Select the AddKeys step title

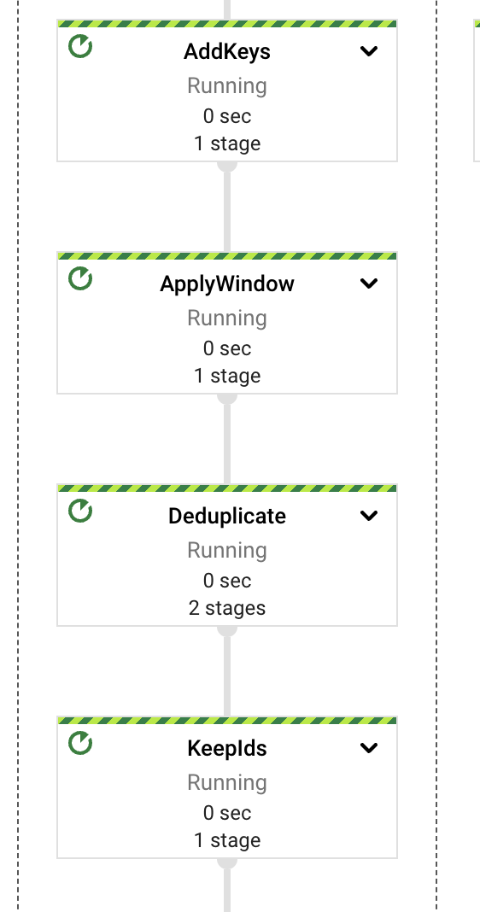coord(227,52)
